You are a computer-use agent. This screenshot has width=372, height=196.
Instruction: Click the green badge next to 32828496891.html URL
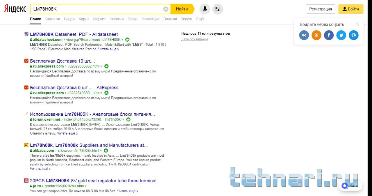click(106, 93)
